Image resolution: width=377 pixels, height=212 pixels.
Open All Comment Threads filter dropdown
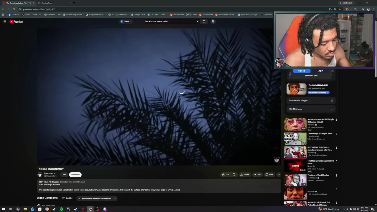point(97,198)
